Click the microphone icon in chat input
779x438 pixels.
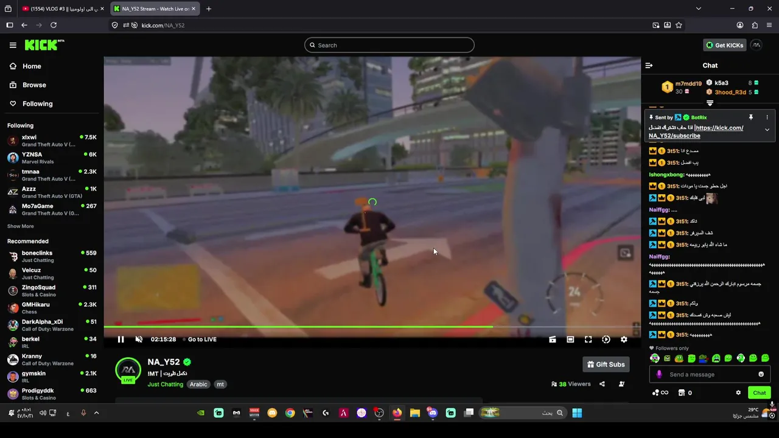click(659, 374)
